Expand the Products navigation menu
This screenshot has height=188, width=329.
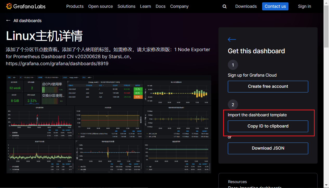pyautogui.click(x=75, y=6)
